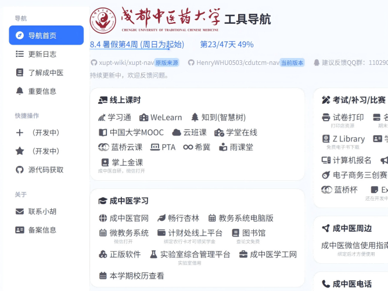The height and width of the screenshot is (291, 388).
Task: Click the 蓝桥云课 icon
Action: (103, 147)
